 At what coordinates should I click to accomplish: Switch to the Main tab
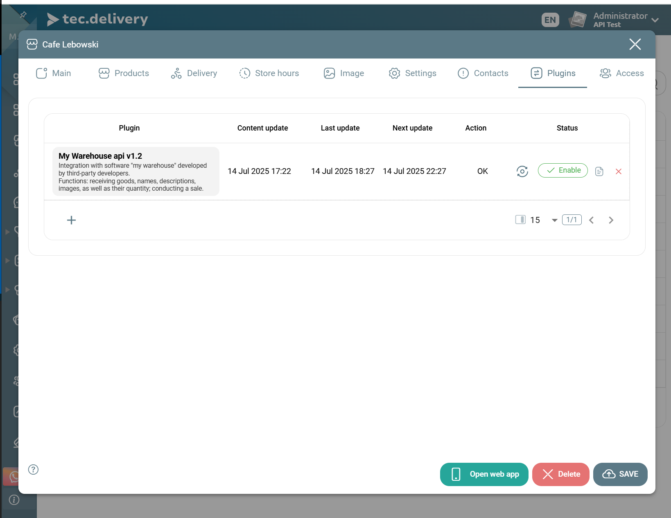(x=54, y=73)
